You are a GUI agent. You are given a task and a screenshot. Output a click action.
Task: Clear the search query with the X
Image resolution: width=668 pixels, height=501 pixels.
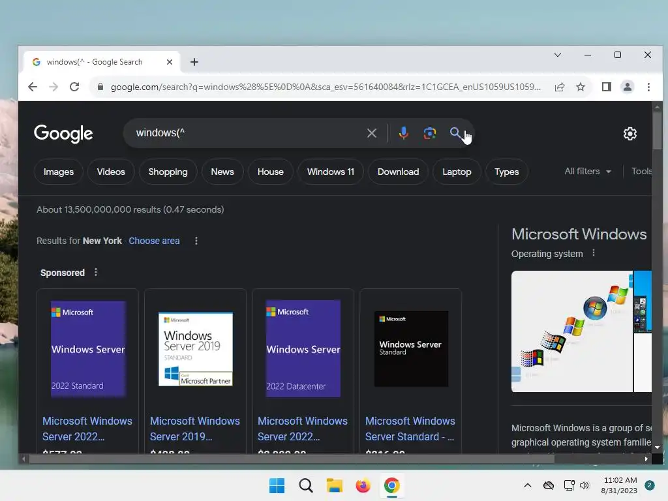click(372, 133)
